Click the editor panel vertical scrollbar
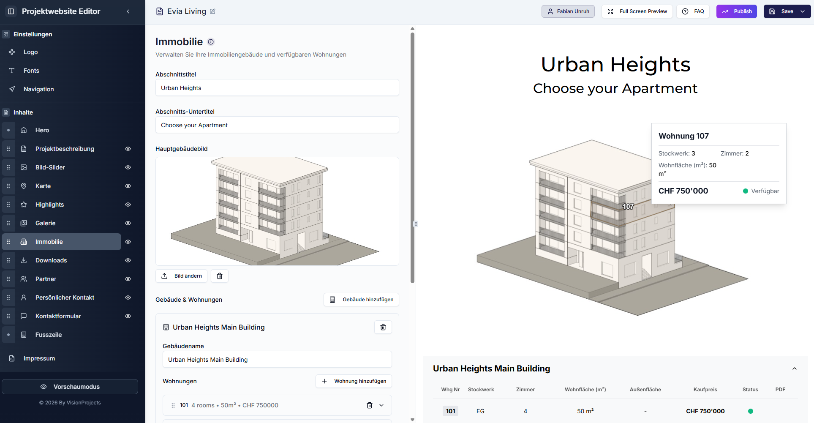 pos(412,156)
